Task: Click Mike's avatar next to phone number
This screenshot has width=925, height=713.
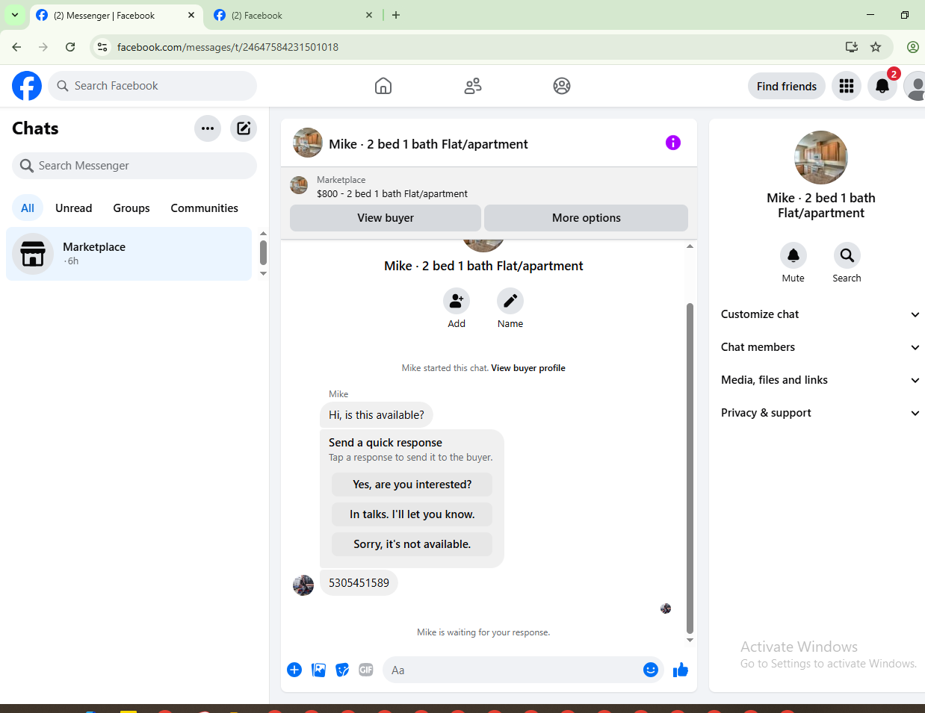Action: point(303,585)
